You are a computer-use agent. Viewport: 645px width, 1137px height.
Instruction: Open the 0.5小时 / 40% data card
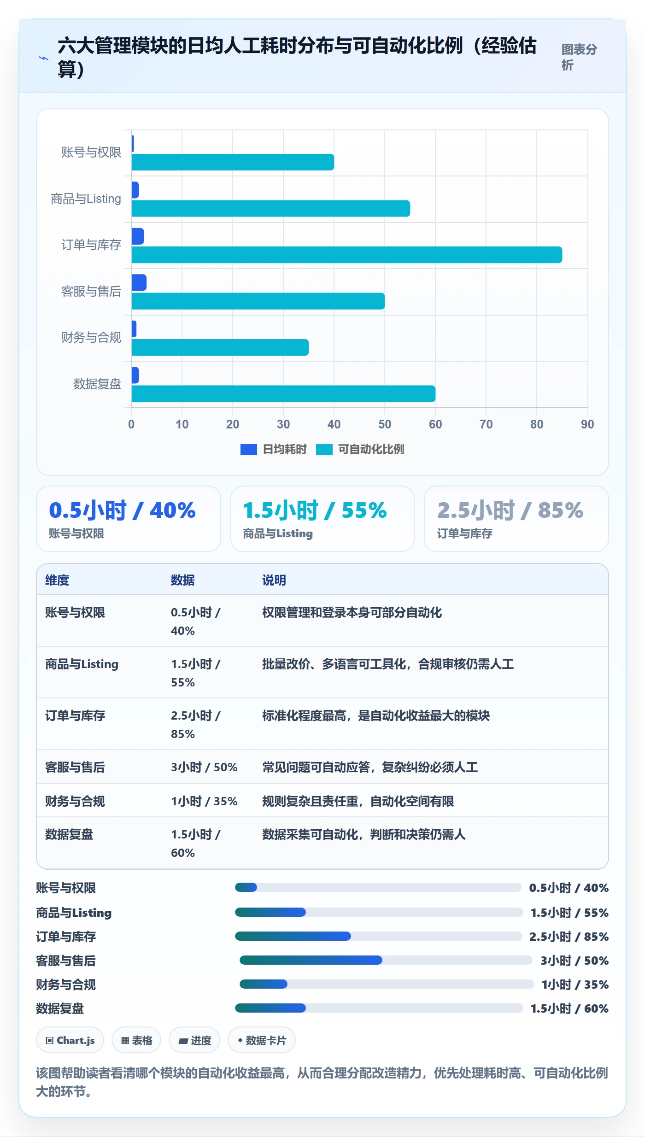(129, 519)
